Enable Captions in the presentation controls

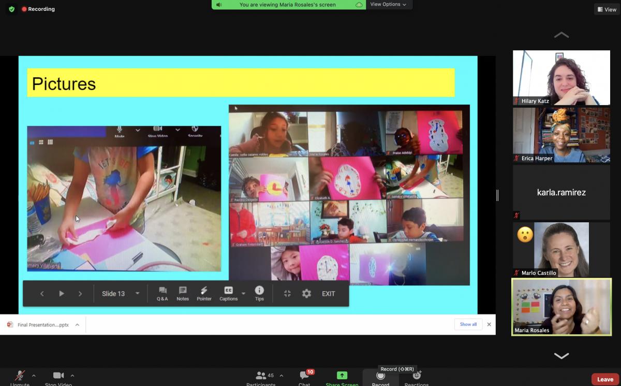click(x=228, y=293)
